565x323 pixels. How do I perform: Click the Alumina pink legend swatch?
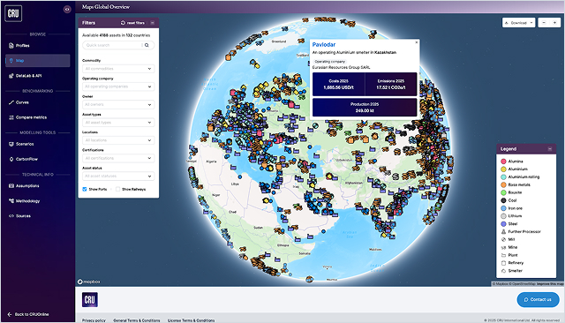click(x=503, y=161)
